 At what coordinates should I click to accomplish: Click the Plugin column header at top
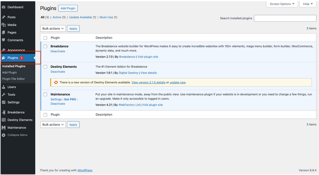[55, 38]
